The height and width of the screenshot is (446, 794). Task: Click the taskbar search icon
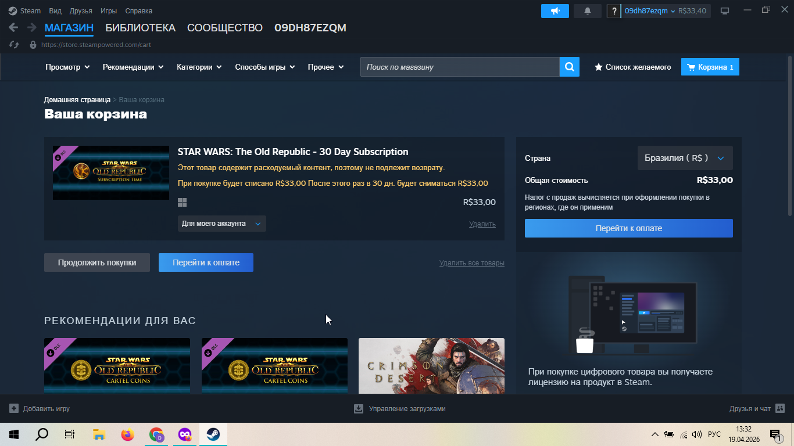click(42, 434)
